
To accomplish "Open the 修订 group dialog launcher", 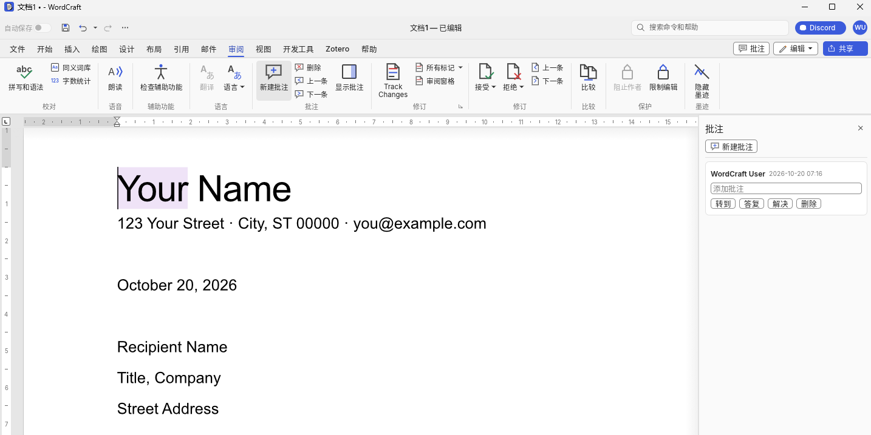I will click(460, 107).
